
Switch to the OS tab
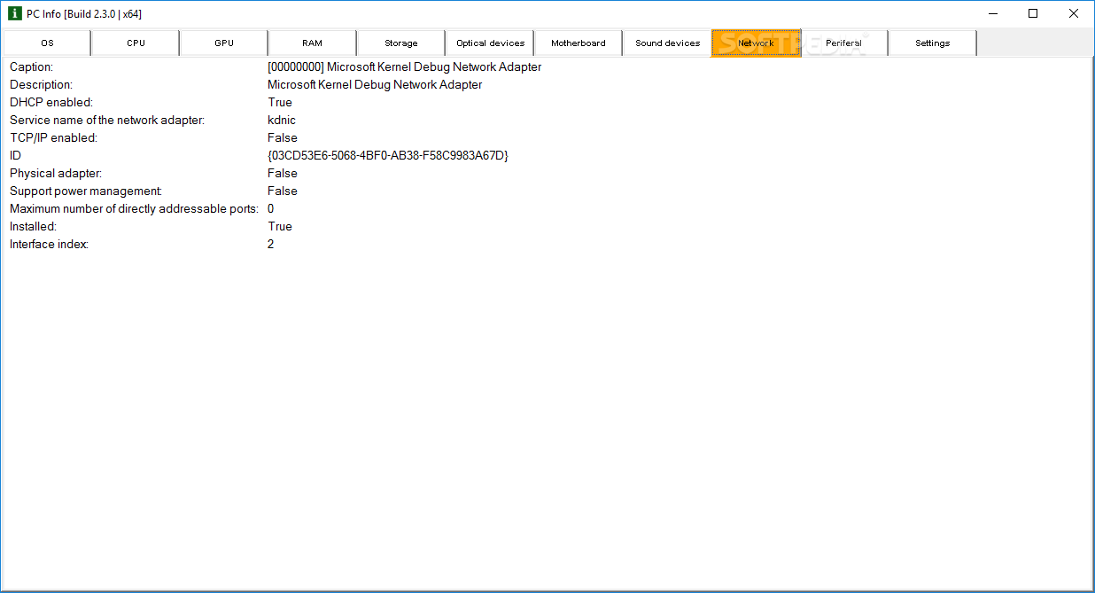47,43
